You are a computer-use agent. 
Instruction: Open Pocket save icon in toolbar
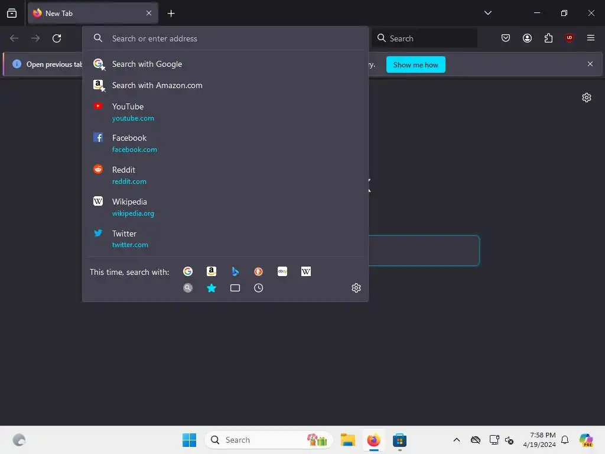[x=506, y=38]
